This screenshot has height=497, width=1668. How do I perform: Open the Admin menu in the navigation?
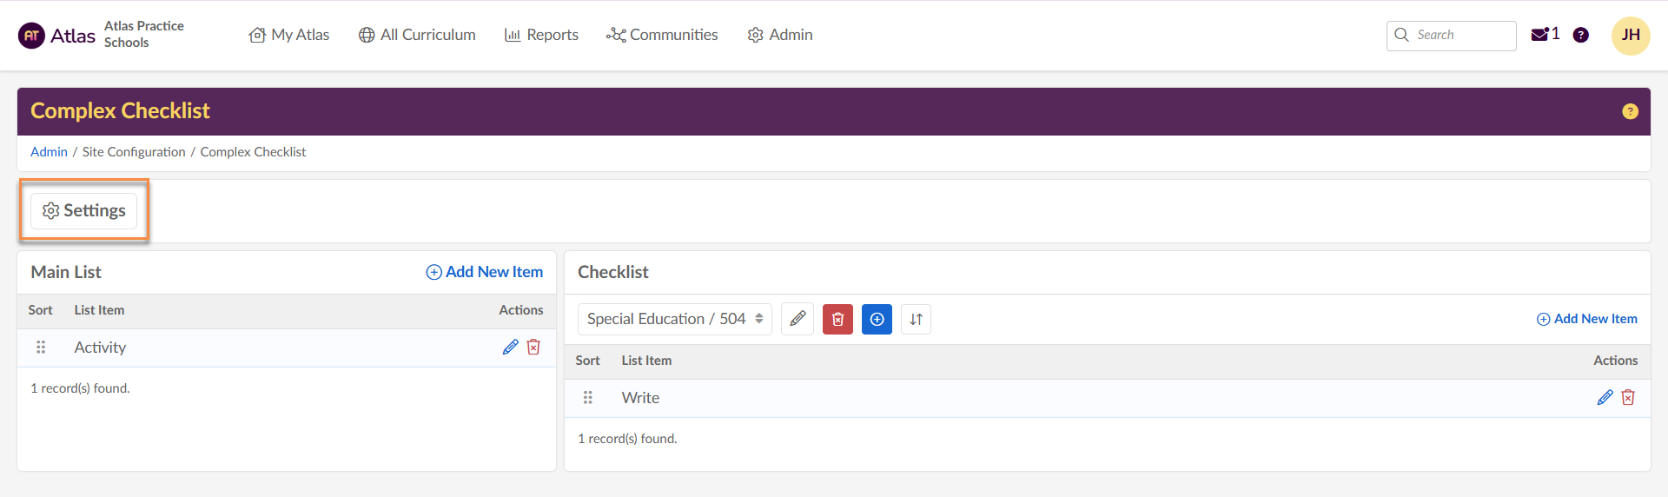pyautogui.click(x=780, y=35)
